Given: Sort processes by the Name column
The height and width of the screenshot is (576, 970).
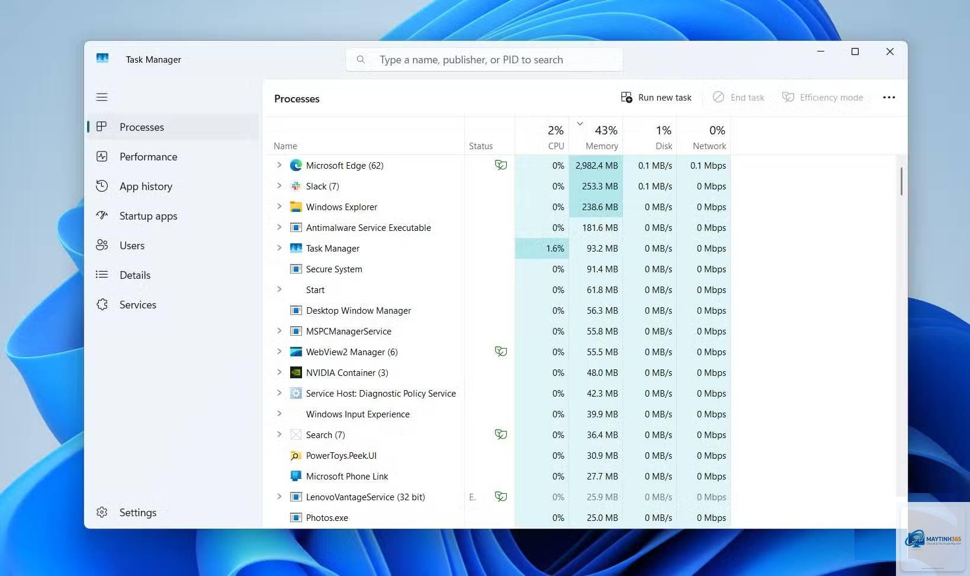Looking at the screenshot, I should coord(365,136).
